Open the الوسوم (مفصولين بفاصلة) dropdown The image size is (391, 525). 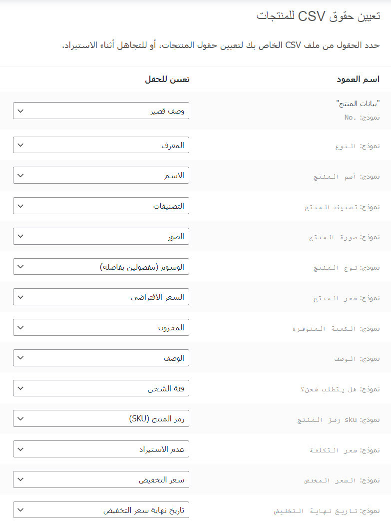(x=101, y=267)
